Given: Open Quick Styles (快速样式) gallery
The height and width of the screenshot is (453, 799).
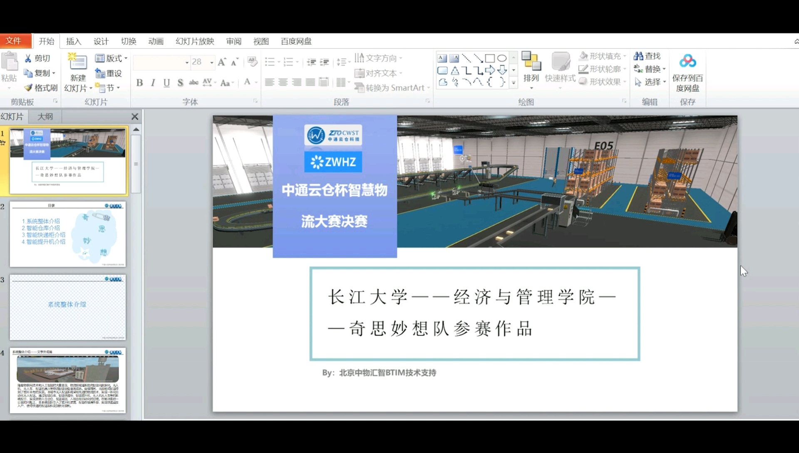Looking at the screenshot, I should pos(560,70).
